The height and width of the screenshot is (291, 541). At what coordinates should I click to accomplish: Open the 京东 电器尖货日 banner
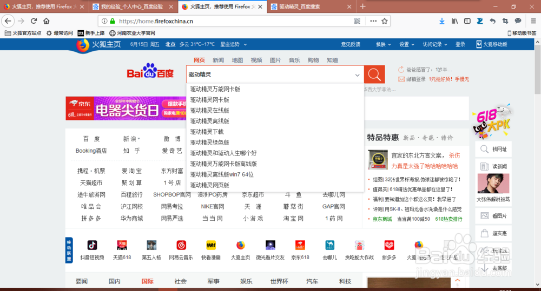[126, 109]
